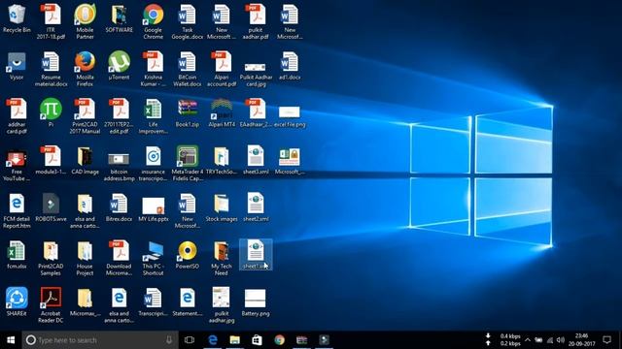Launch the Free YouTube downloader shortcut

(17, 164)
